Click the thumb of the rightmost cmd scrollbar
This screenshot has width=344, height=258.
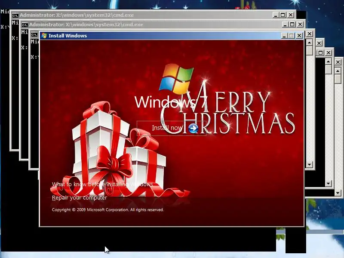[x=338, y=79]
